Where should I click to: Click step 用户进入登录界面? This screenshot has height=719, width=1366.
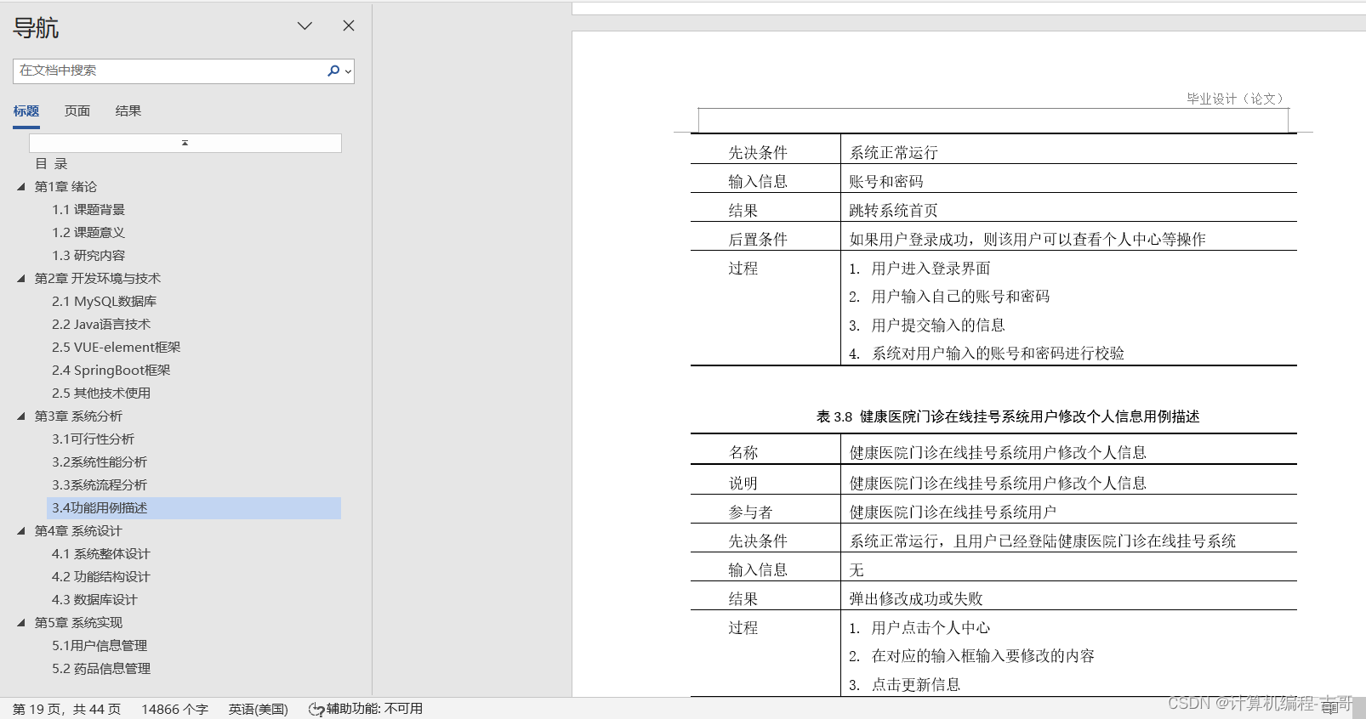(x=931, y=269)
